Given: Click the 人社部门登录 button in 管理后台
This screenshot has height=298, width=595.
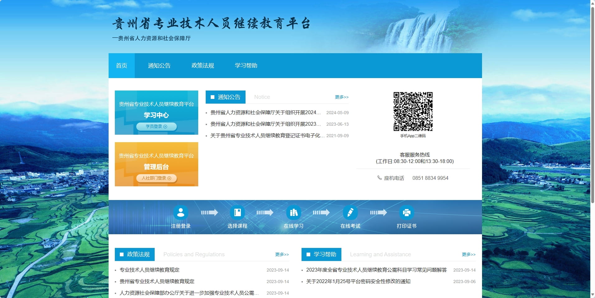Looking at the screenshot, I should point(157,178).
